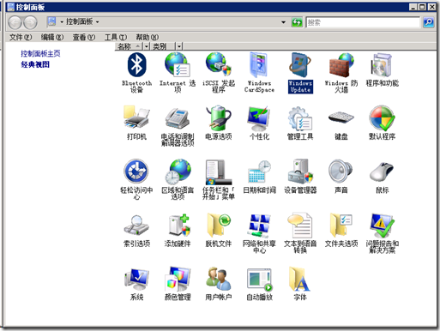
Task: Open the 文件 menu
Action: point(21,37)
